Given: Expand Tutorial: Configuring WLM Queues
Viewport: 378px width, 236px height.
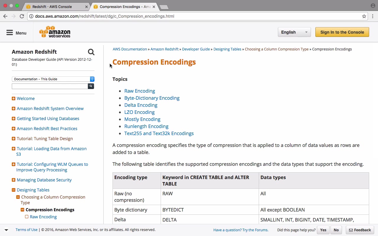Looking at the screenshot, I should tap(14, 164).
